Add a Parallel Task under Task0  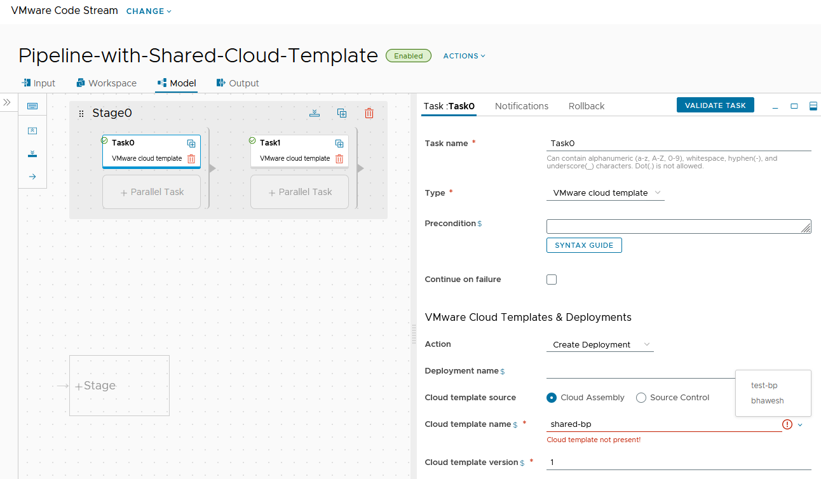click(x=152, y=192)
